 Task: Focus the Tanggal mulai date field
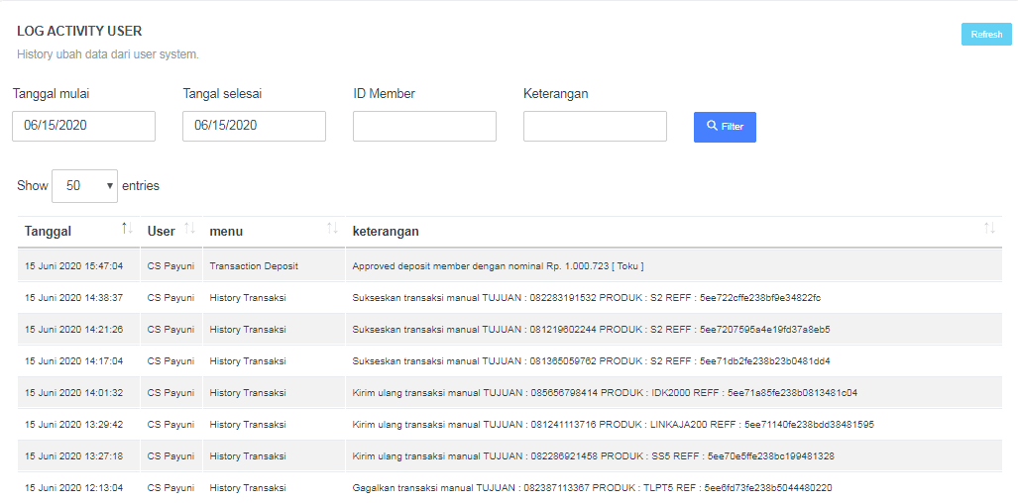[x=83, y=126]
